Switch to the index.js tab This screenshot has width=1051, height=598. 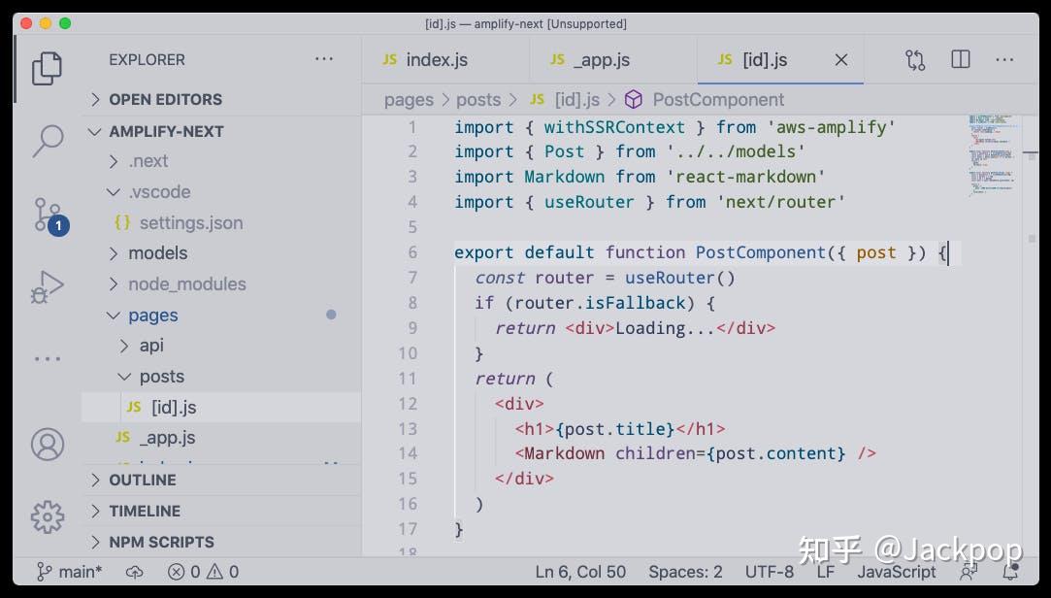tap(445, 59)
